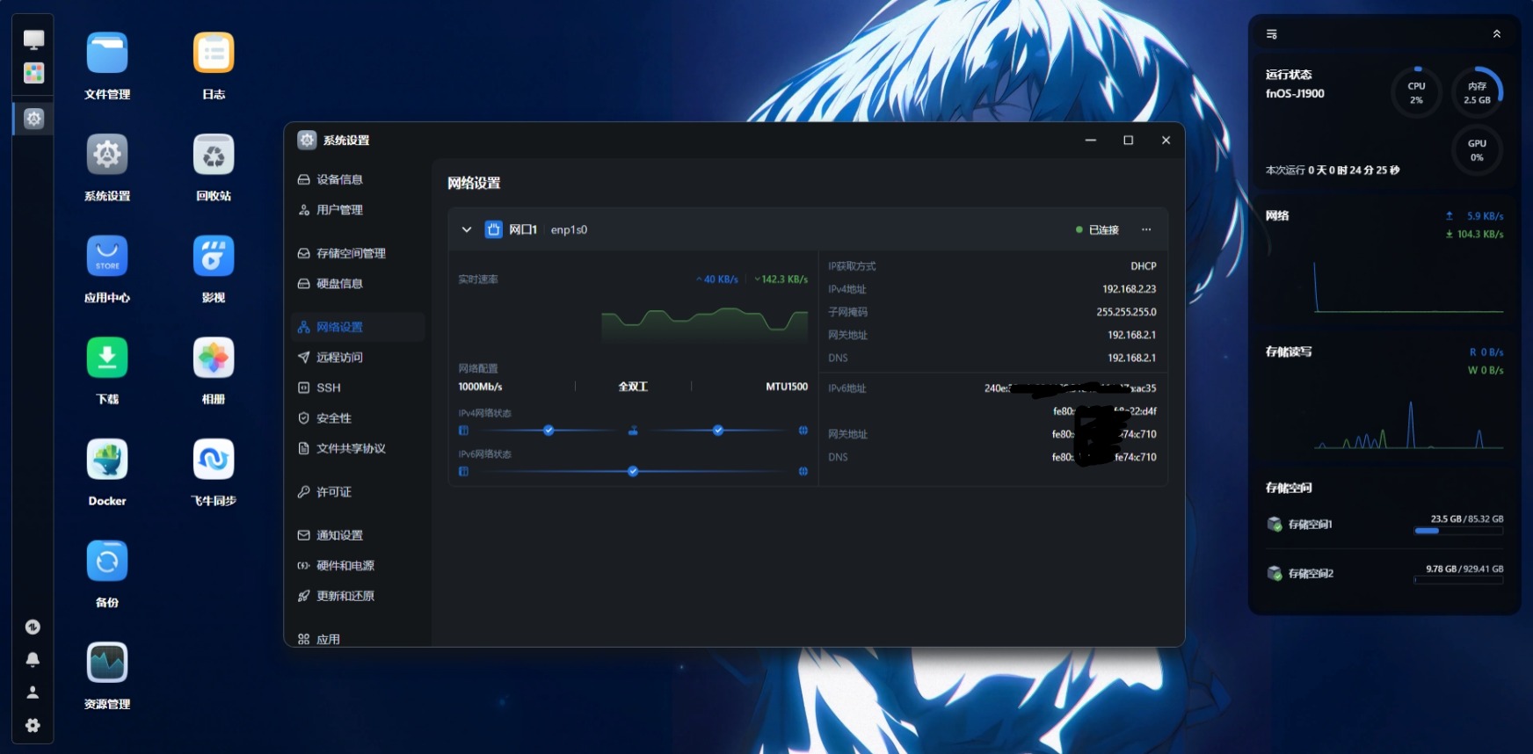Click the GPU usage gauge

tap(1477, 150)
